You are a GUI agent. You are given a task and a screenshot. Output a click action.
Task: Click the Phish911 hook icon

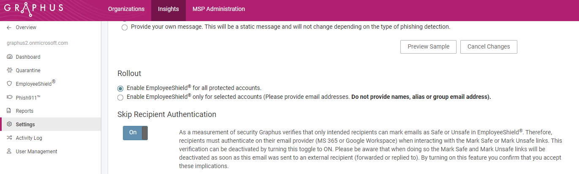10,98
